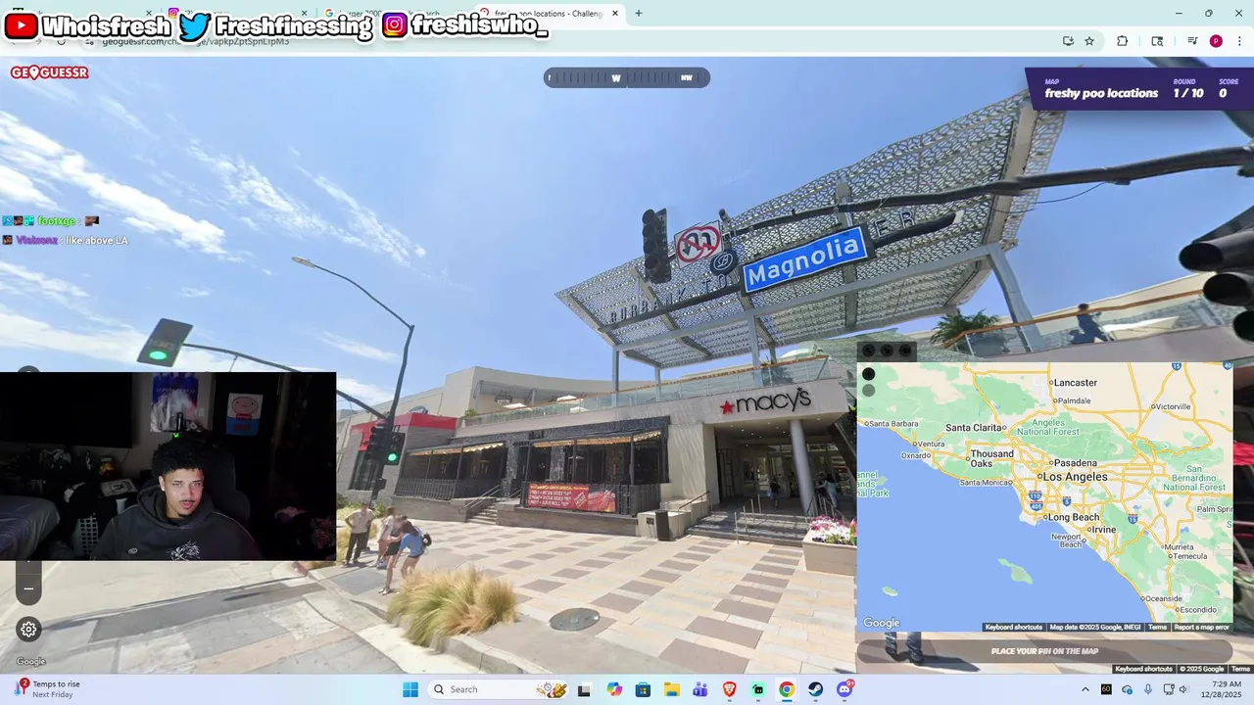
Task: Zoom out the guess map
Action: [x=868, y=390]
